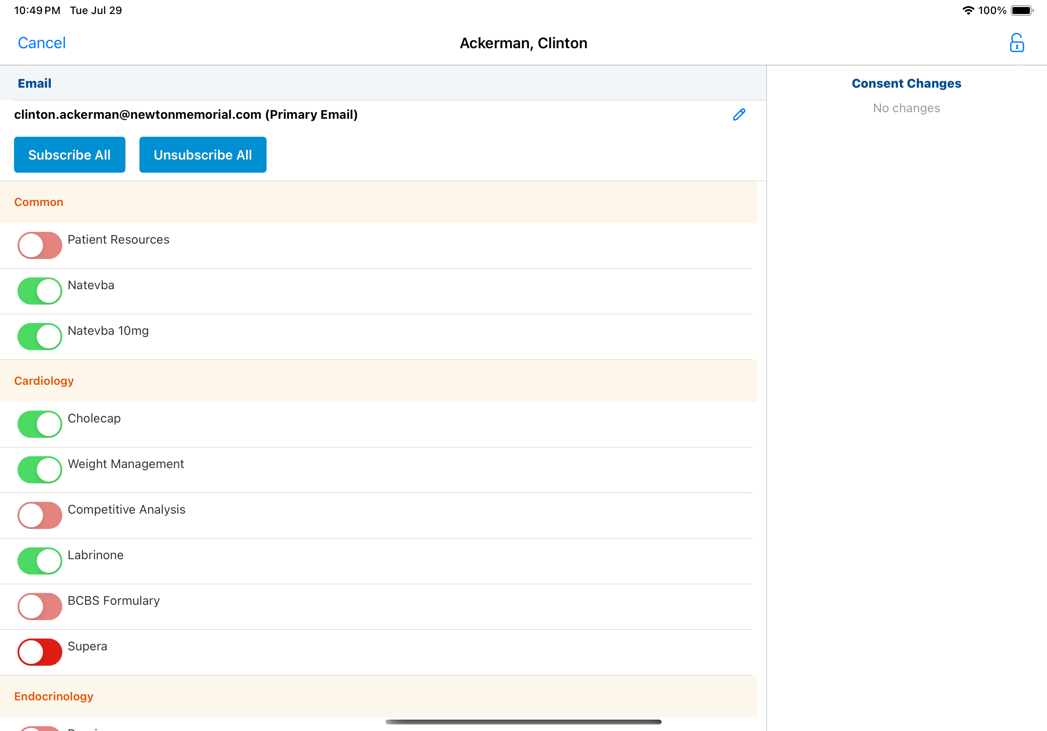The image size is (1047, 731).
Task: Enable BCBS Formulary subscription
Action: (x=39, y=606)
